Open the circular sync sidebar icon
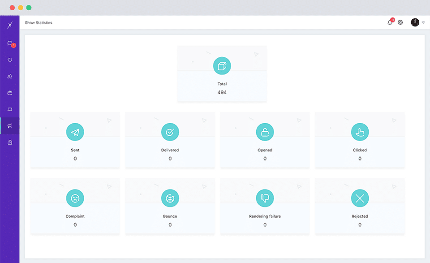The height and width of the screenshot is (263, 430). tap(10, 60)
